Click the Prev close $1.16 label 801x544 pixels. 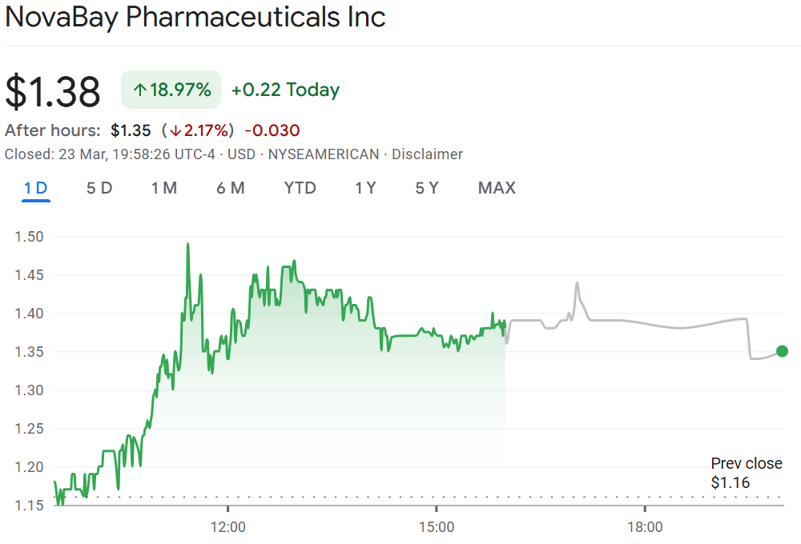coord(746,473)
